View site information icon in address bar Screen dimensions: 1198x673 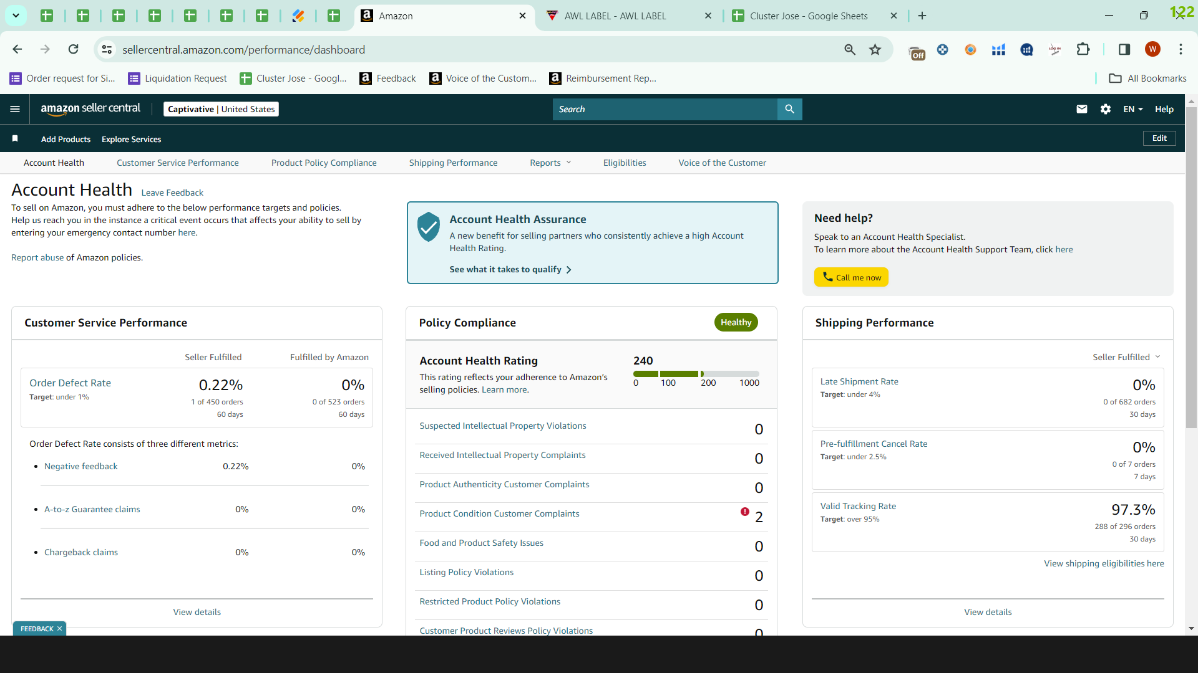point(107,49)
